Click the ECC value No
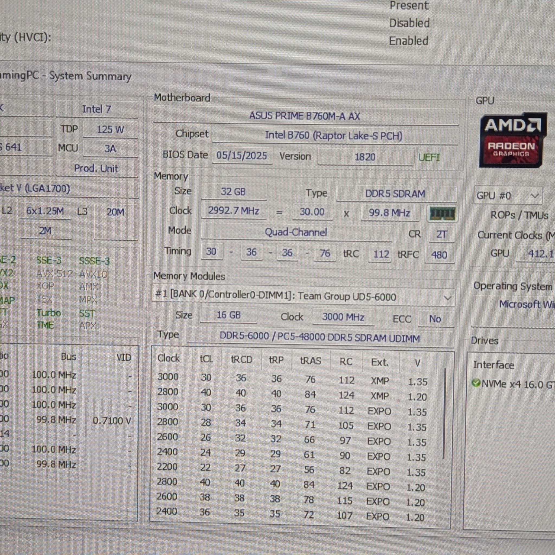 (435, 319)
